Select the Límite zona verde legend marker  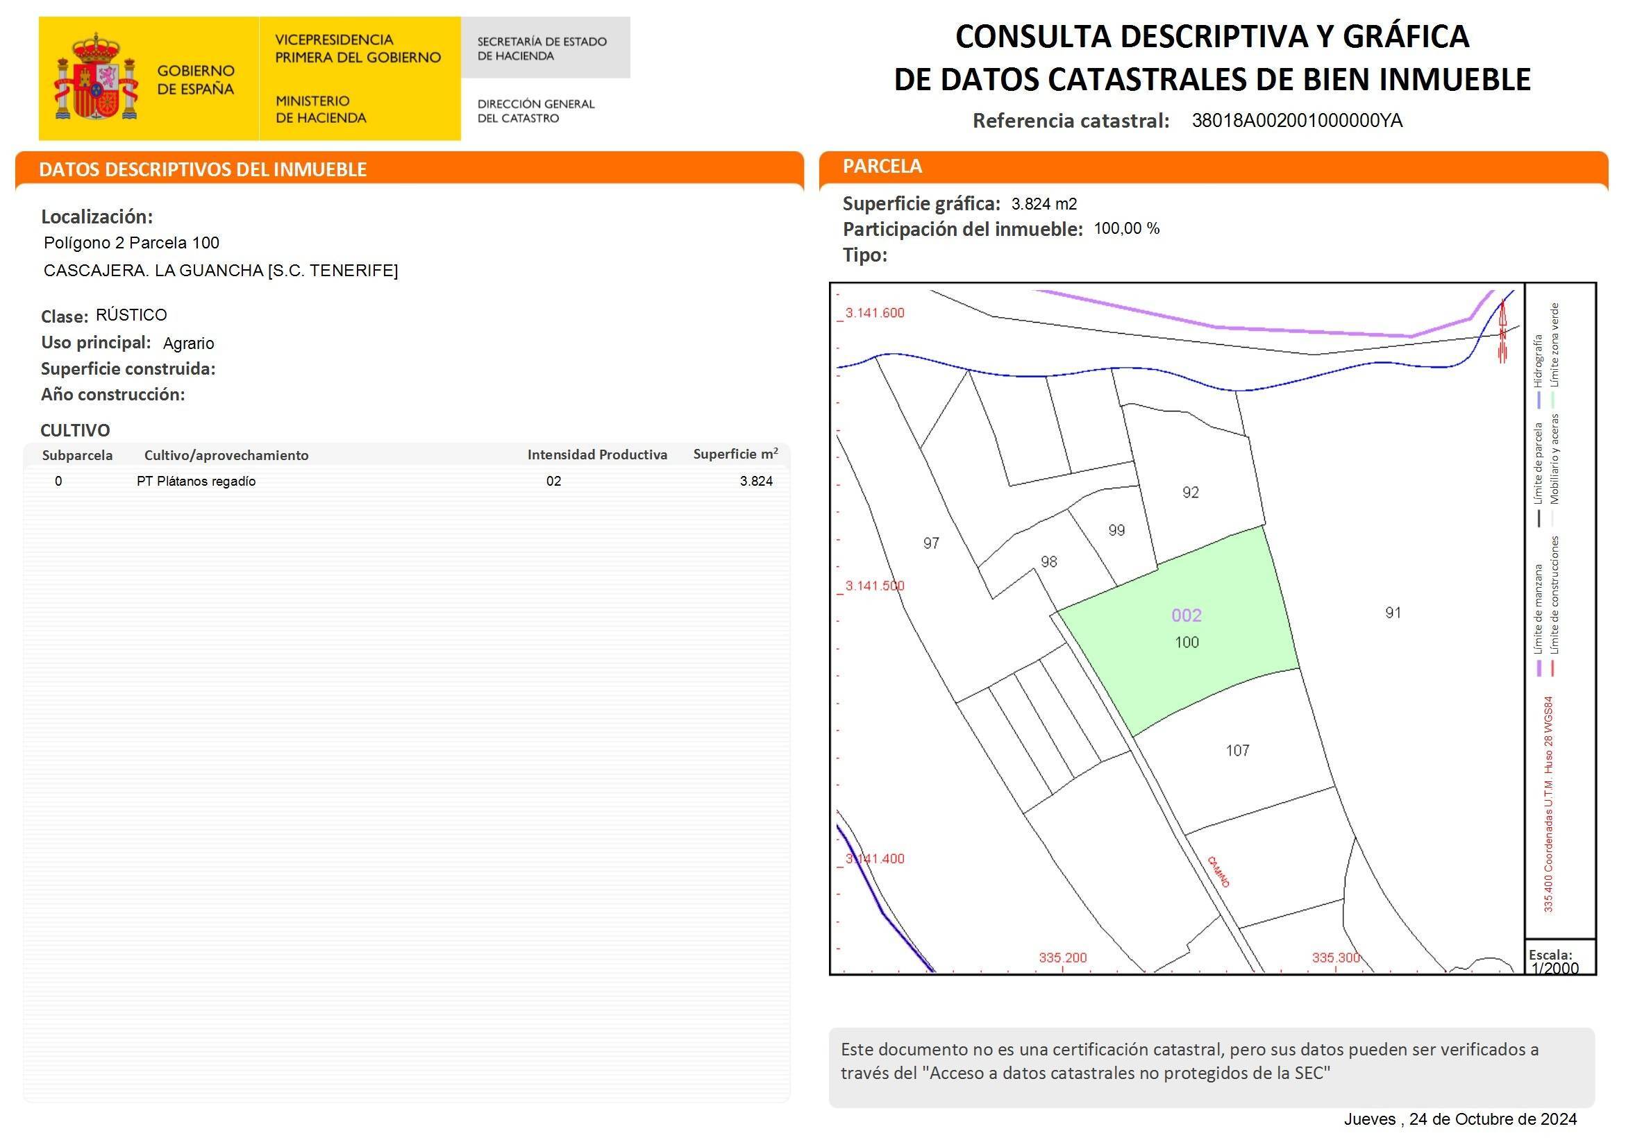[1552, 400]
